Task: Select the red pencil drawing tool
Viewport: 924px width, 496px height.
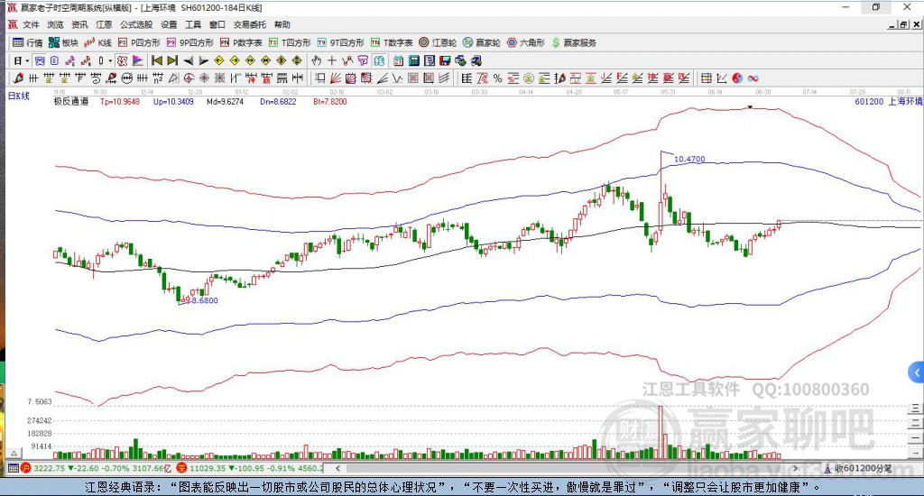Action: 18,78
